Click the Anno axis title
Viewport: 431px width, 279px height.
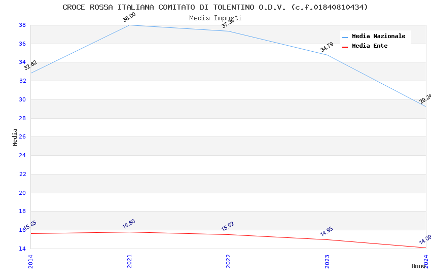pos(418,266)
